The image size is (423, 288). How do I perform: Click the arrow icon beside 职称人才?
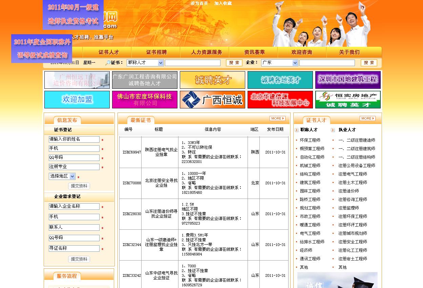(x=297, y=130)
